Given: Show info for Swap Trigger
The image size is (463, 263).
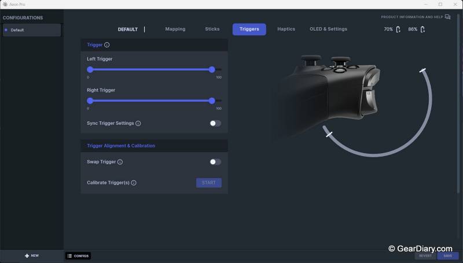Looking at the screenshot, I should tap(120, 162).
